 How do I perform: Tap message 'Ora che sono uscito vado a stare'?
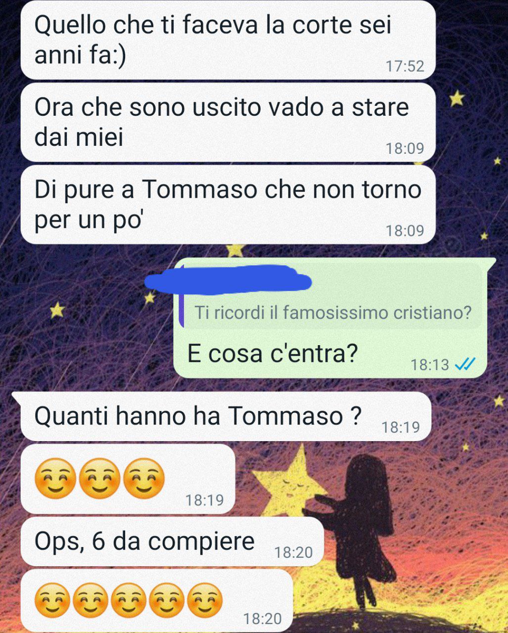[228, 122]
